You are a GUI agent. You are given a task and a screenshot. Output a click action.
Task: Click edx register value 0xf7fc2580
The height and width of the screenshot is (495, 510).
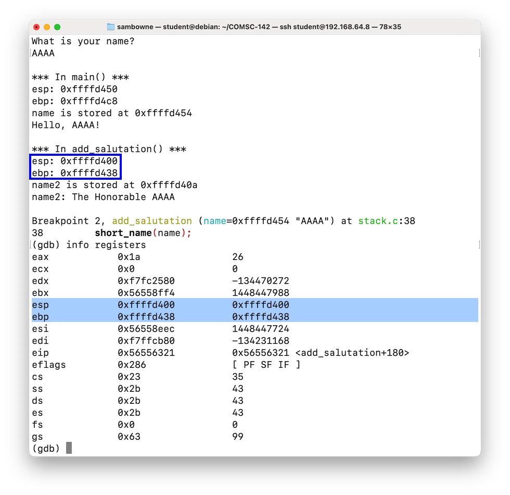coord(146,281)
